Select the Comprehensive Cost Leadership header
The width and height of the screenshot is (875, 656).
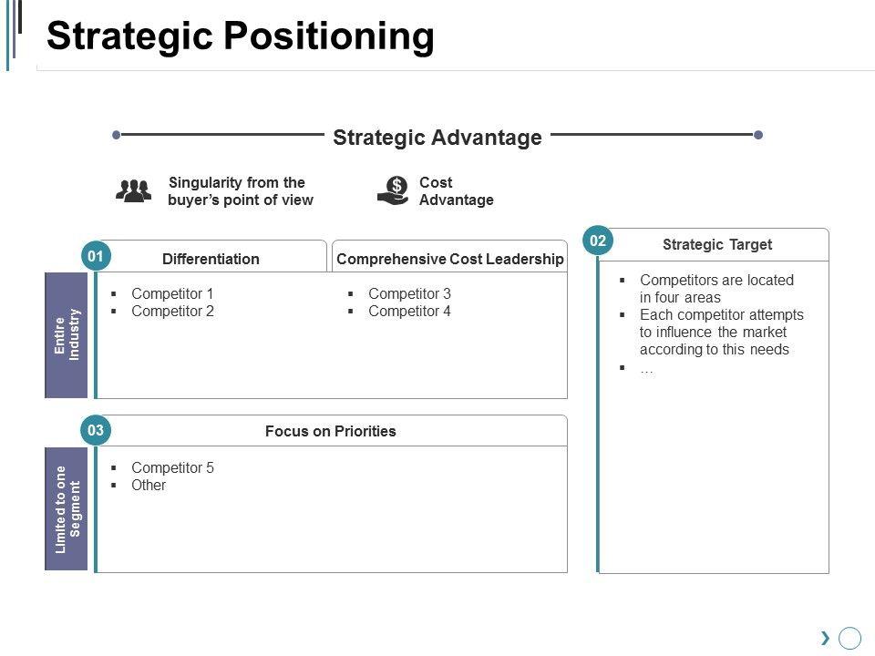(450, 259)
